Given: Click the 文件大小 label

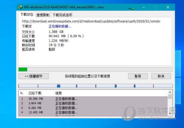Looking at the screenshot, I should coord(29,32).
